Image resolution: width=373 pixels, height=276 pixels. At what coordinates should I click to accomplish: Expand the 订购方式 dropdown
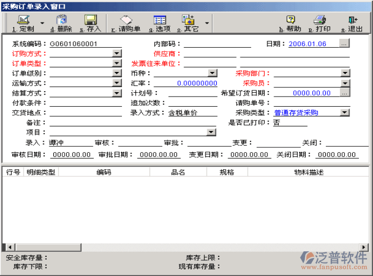pos(117,53)
